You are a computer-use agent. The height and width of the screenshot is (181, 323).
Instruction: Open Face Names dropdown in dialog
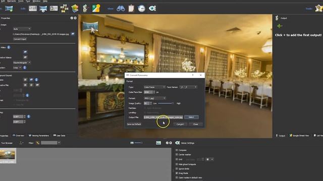click(188, 87)
